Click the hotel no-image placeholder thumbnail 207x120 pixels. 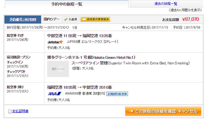coord(58,69)
